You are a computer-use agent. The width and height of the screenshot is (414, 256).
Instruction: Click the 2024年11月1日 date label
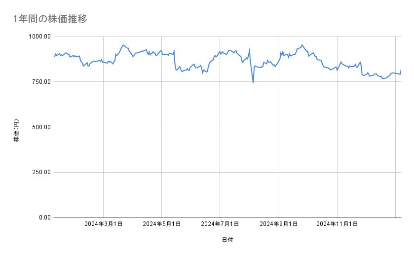point(337,224)
